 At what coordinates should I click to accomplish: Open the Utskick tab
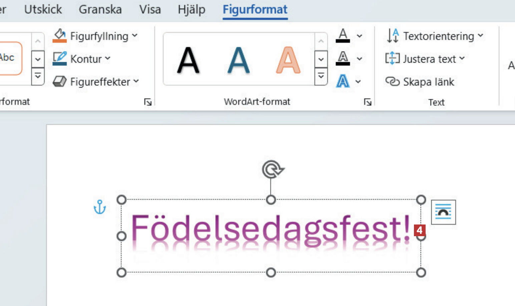tap(43, 9)
